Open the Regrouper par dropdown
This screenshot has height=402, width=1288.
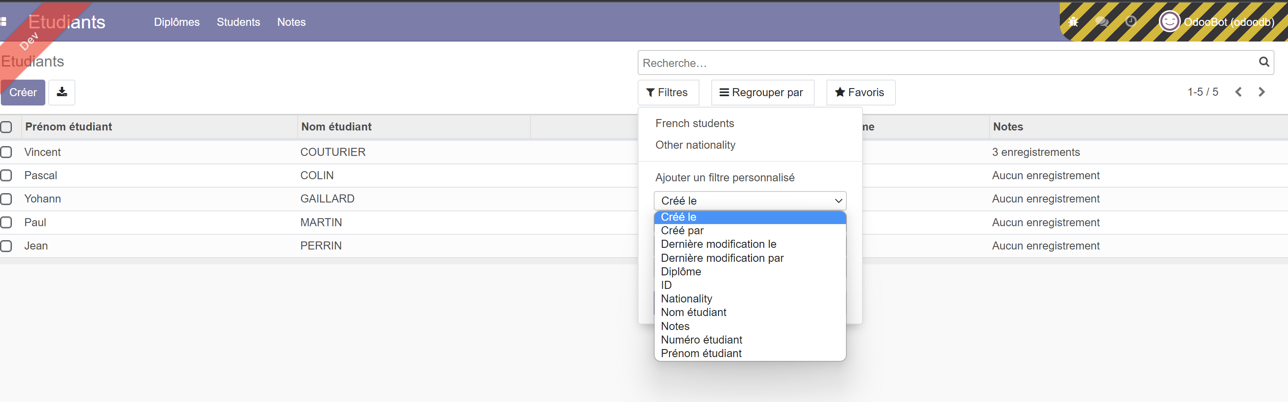(x=762, y=92)
